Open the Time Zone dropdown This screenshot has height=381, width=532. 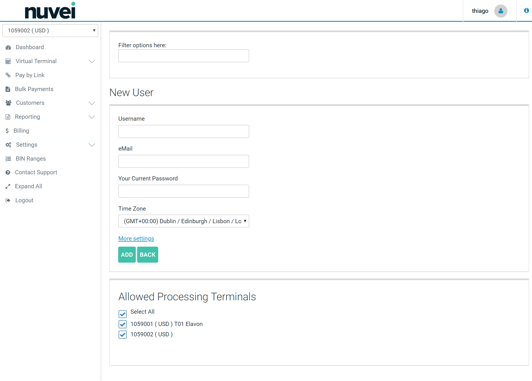pos(184,221)
